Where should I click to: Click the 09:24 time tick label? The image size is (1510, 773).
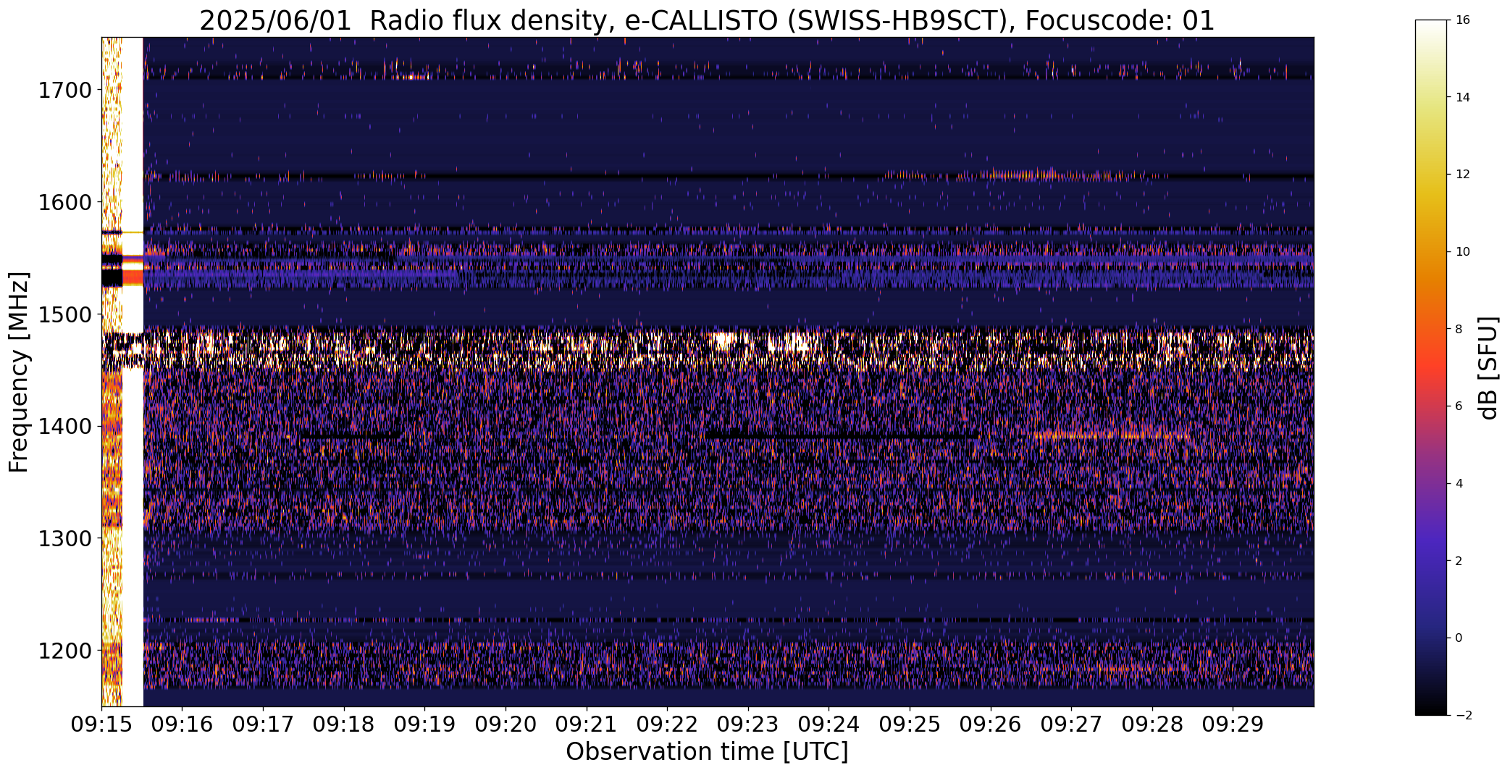pos(829,724)
